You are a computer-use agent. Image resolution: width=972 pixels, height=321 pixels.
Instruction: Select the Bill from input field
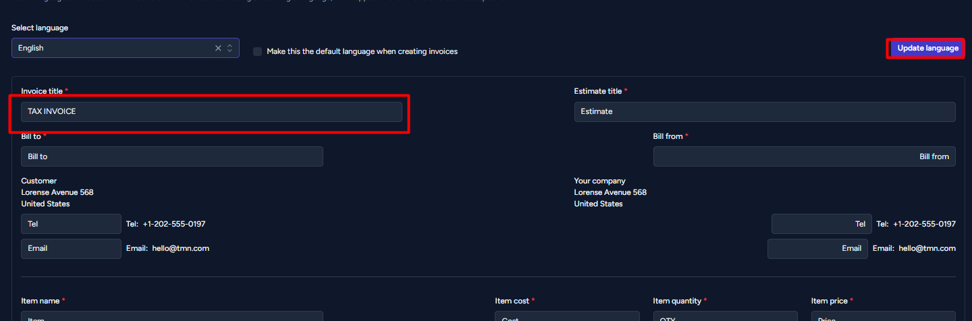[x=805, y=156]
